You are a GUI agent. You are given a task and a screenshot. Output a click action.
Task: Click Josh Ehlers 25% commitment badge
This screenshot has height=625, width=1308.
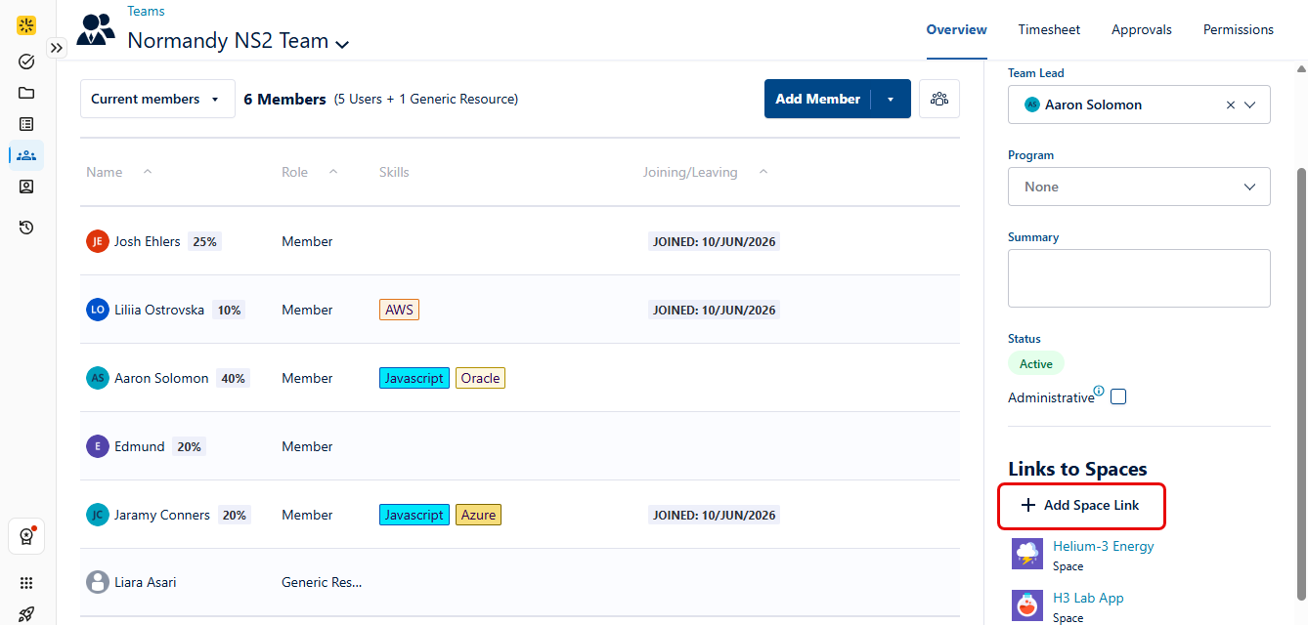coord(204,241)
